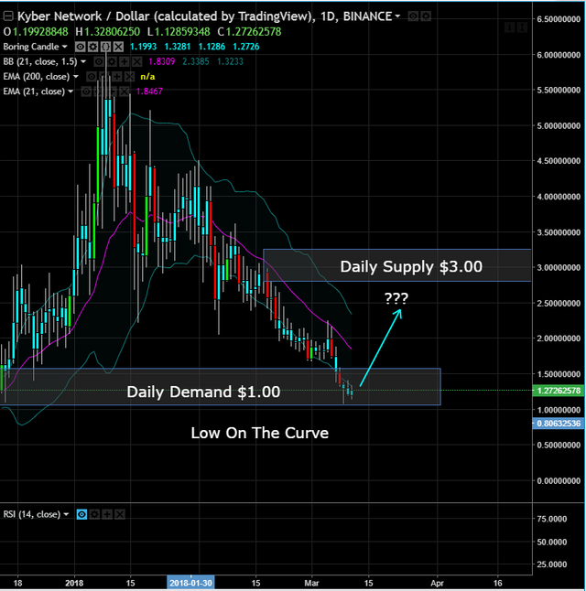The height and width of the screenshot is (591, 586).
Task: Expand the EMA (200, close) dropdown
Action: click(x=76, y=77)
